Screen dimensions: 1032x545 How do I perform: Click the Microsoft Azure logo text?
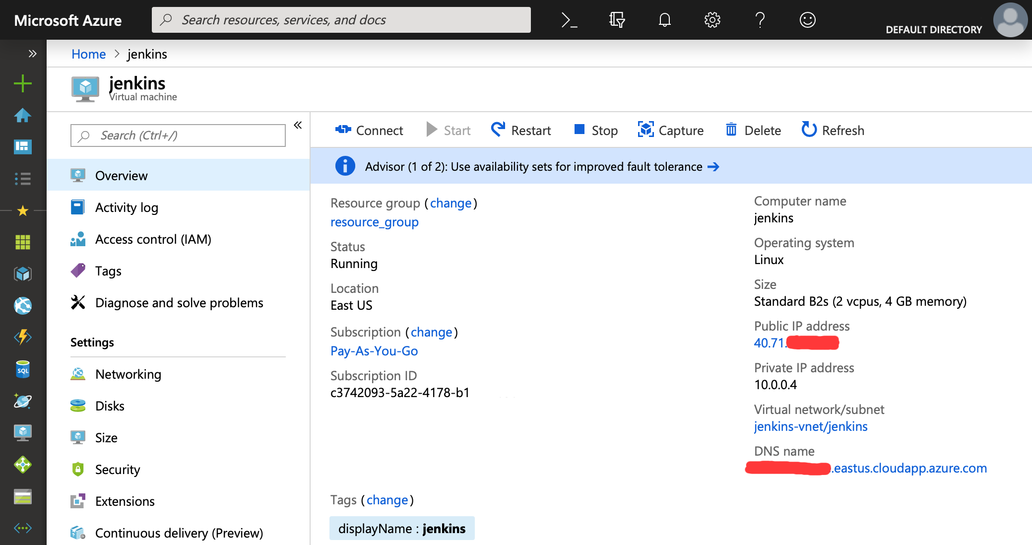68,20
